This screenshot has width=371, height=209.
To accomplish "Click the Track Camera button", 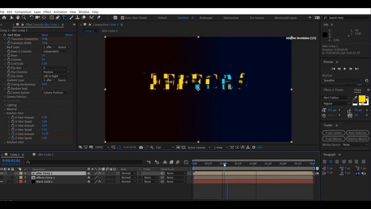I will pyautogui.click(x=334, y=133).
